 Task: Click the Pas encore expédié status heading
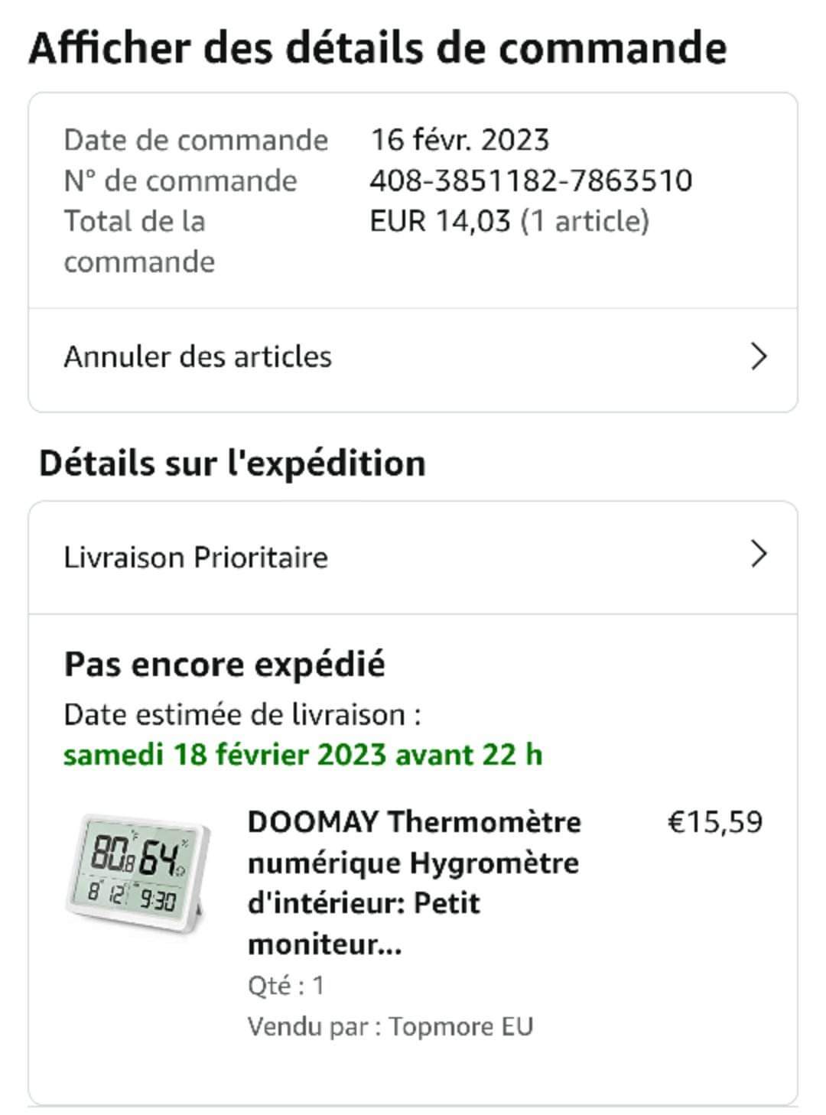tap(224, 664)
